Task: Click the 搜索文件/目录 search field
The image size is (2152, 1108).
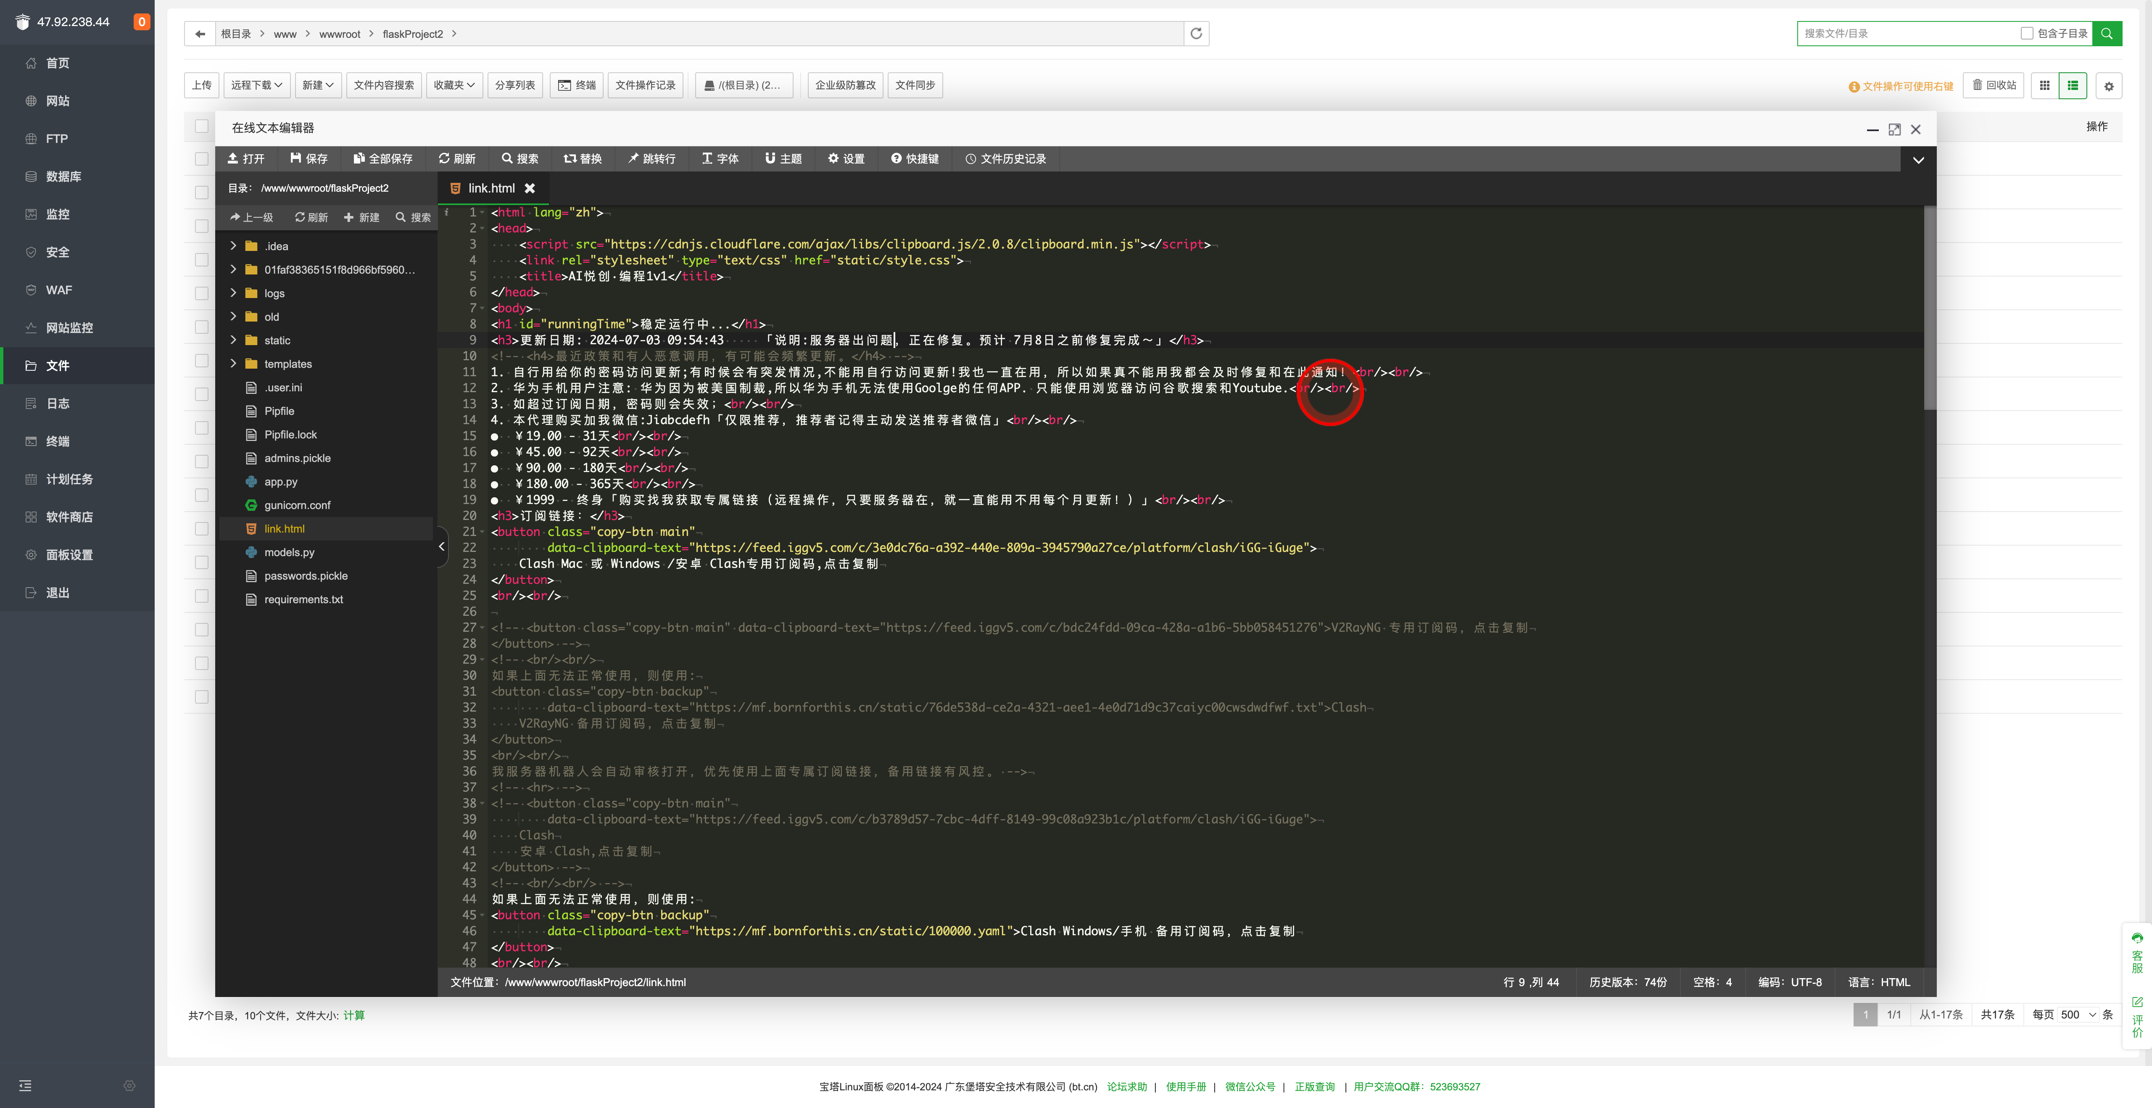Action: tap(1909, 34)
